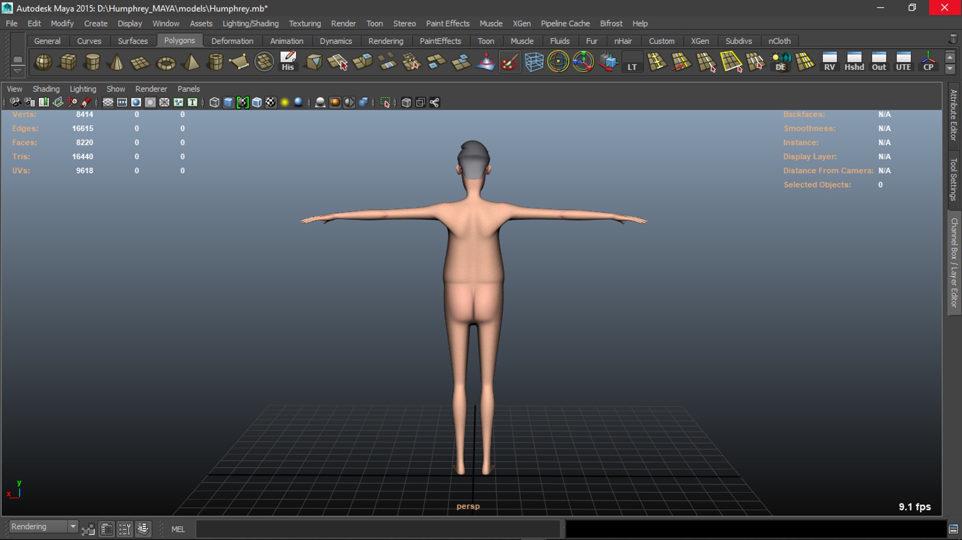This screenshot has width=962, height=540.
Task: Switch to the Deformation shelf tab
Action: 232,41
